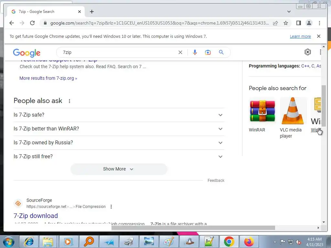The height and width of the screenshot is (248, 331).
Task: Open More results from 7-zip.org
Action: click(48, 78)
